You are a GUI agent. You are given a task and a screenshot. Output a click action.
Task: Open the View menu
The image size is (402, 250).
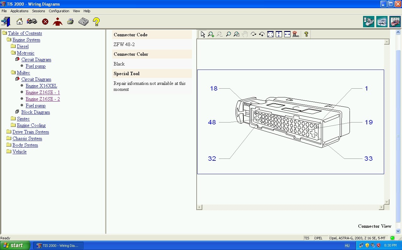tap(76, 11)
